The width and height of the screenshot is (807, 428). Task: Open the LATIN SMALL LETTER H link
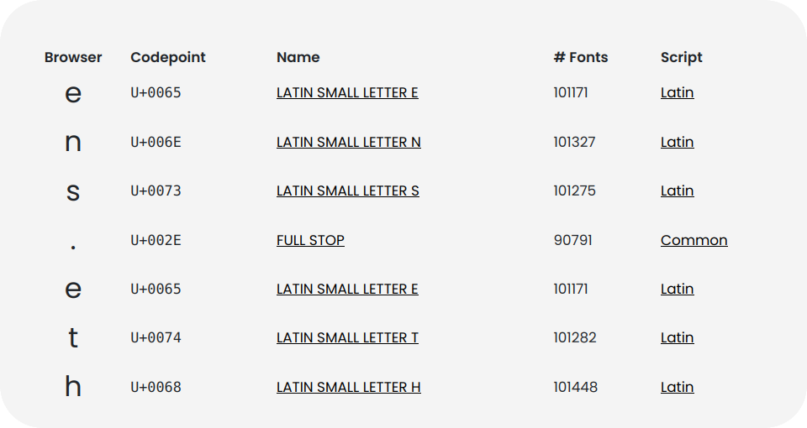[x=348, y=387]
